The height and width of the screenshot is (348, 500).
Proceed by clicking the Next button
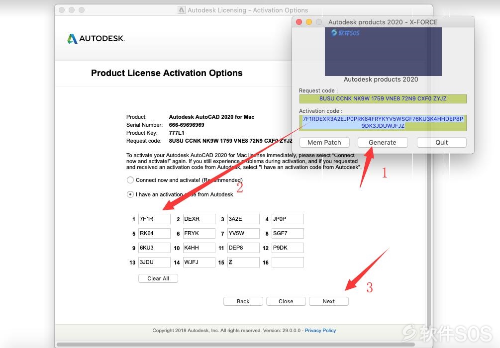tap(329, 301)
